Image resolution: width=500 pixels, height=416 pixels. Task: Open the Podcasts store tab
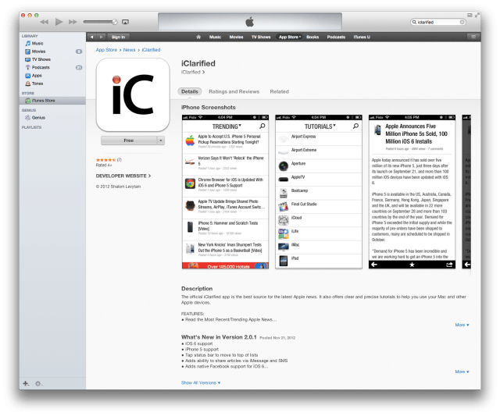[x=336, y=37]
